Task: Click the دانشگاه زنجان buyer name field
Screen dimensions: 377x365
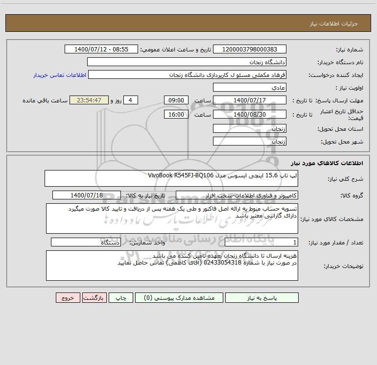Action: click(x=187, y=62)
